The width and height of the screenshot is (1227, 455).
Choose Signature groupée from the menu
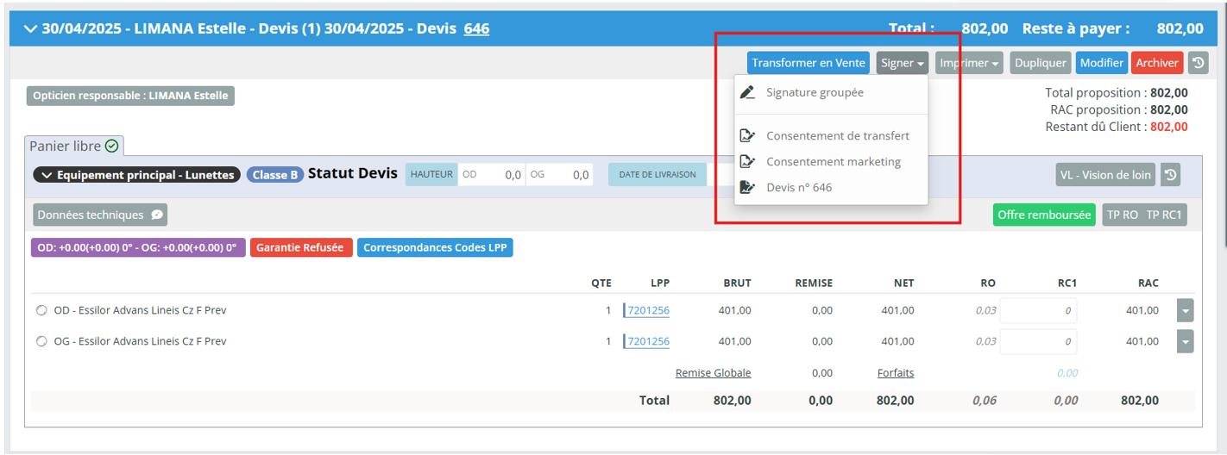[831, 92]
